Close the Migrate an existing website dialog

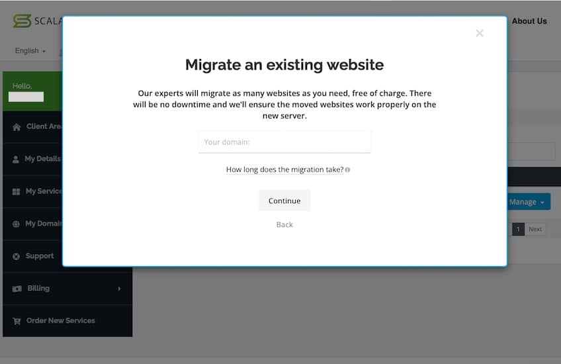480,33
